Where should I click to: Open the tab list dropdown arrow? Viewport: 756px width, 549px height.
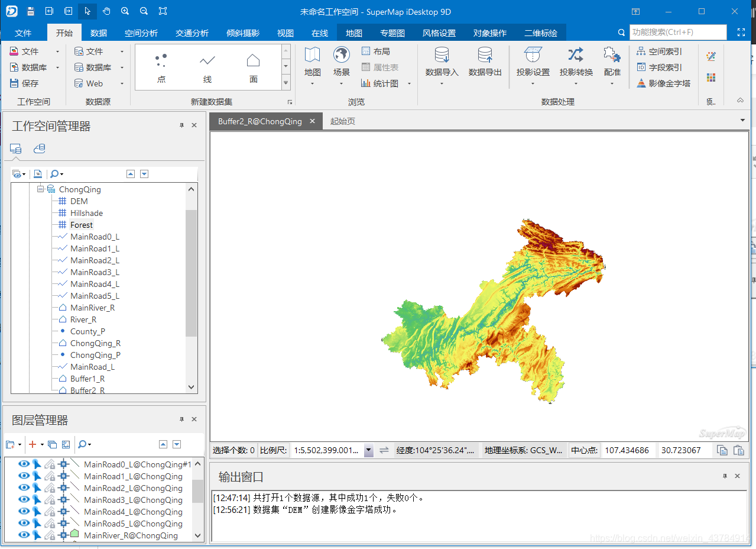[743, 120]
